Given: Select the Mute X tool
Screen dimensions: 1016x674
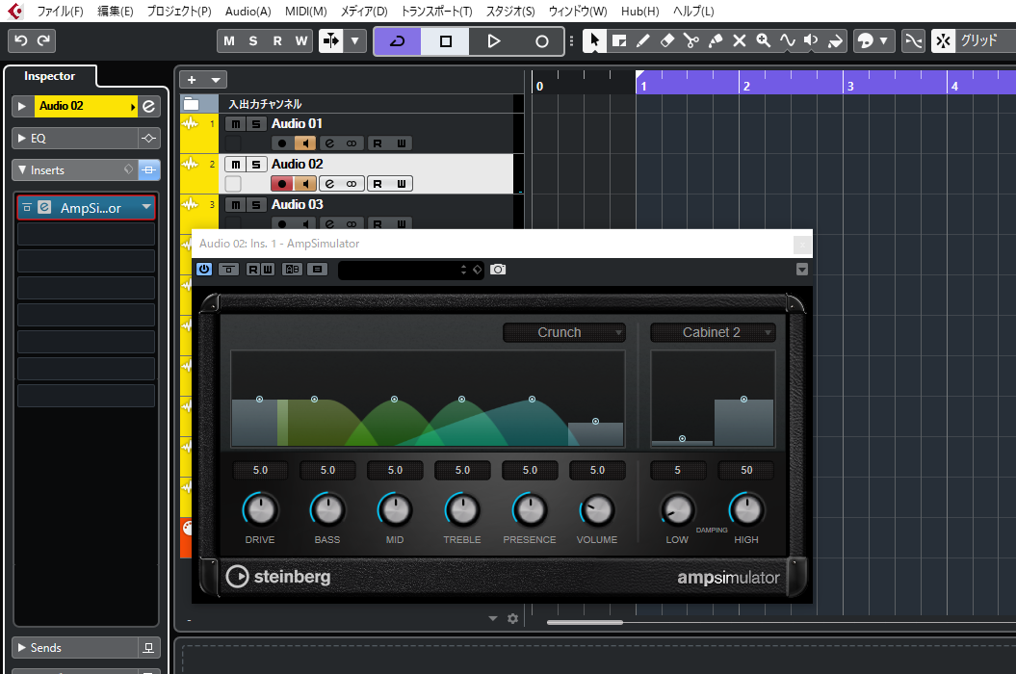Looking at the screenshot, I should [x=740, y=40].
